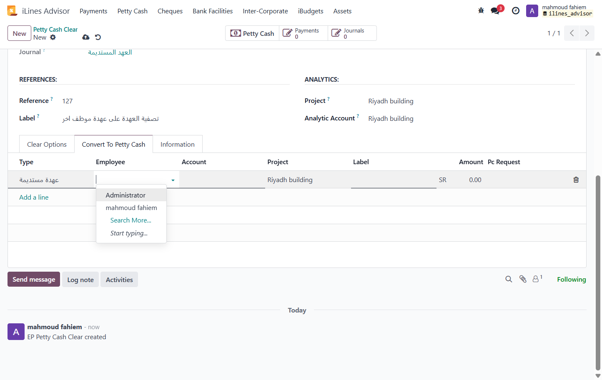Open the iLines Advisor app logo
602x380 pixels.
point(12,11)
